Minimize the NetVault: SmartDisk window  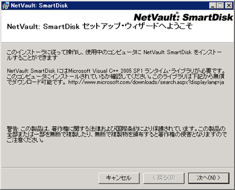pyautogui.click(x=213, y=6)
